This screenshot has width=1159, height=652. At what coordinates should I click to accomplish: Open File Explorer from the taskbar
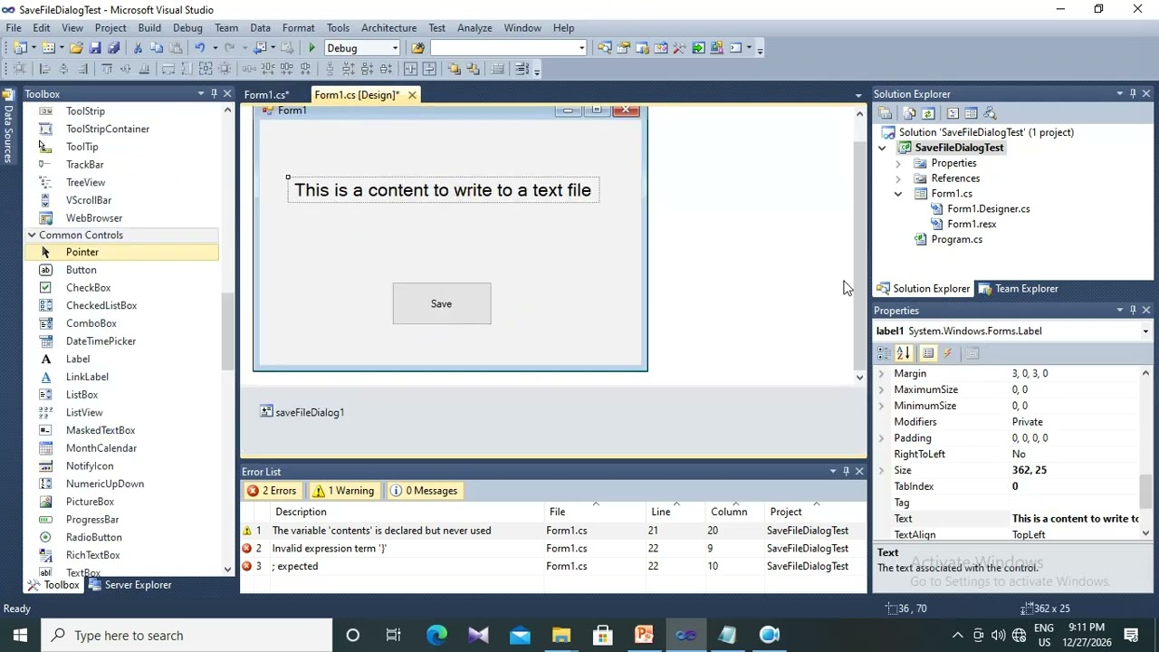(561, 635)
